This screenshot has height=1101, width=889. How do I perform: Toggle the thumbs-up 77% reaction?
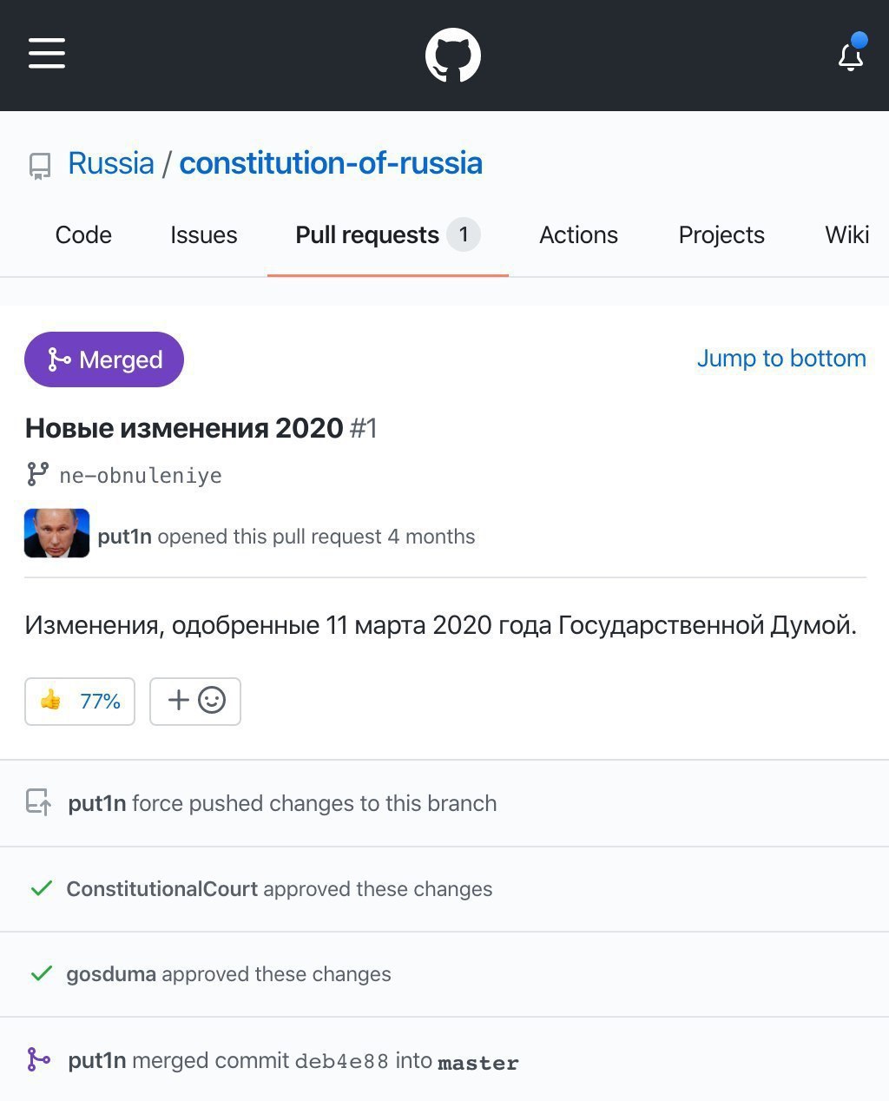click(x=80, y=701)
